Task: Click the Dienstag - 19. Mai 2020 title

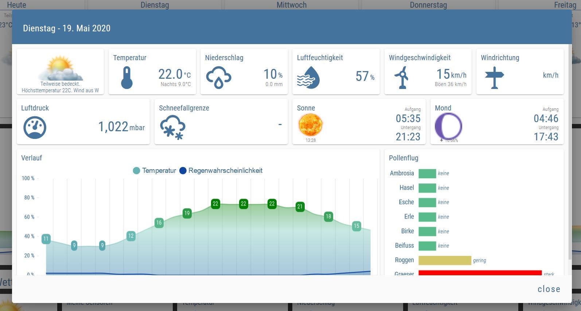Action: [67, 28]
